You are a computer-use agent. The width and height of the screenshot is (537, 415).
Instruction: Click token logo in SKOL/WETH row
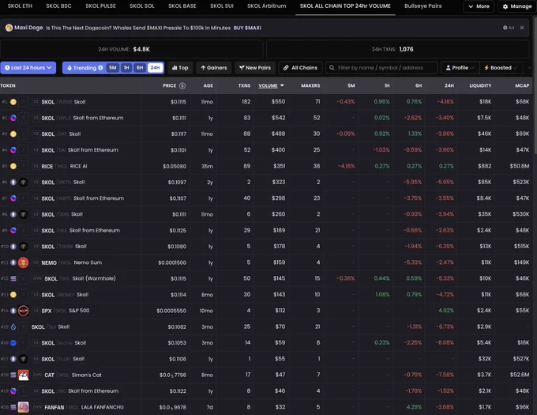point(23,183)
